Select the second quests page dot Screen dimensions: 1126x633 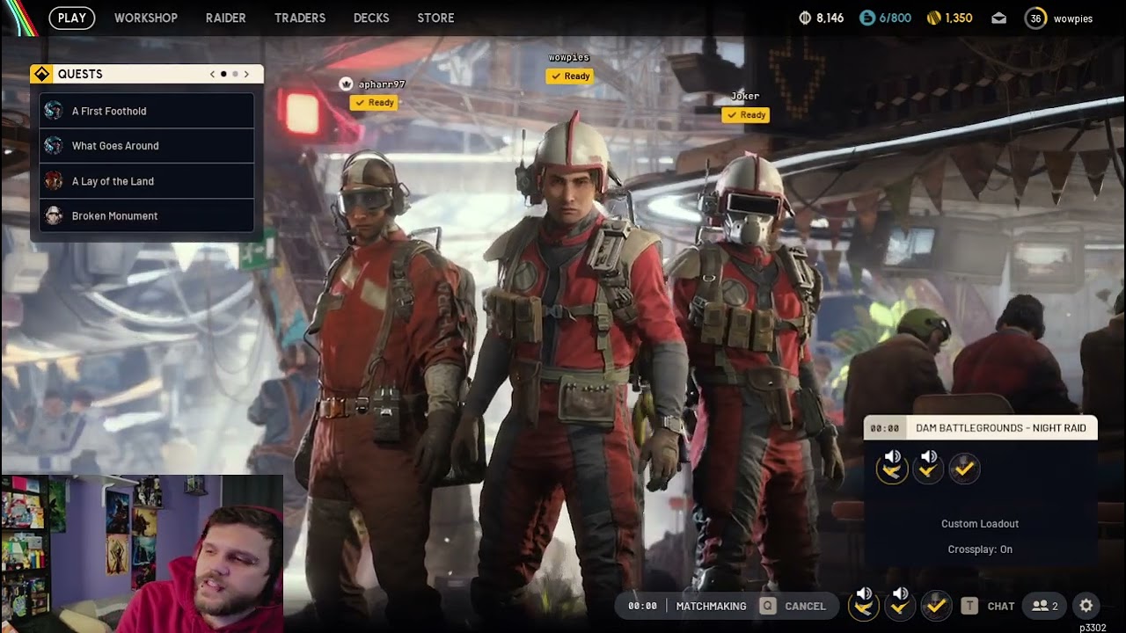(x=235, y=74)
